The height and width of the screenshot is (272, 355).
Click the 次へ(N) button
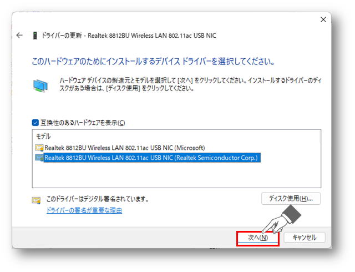(258, 238)
